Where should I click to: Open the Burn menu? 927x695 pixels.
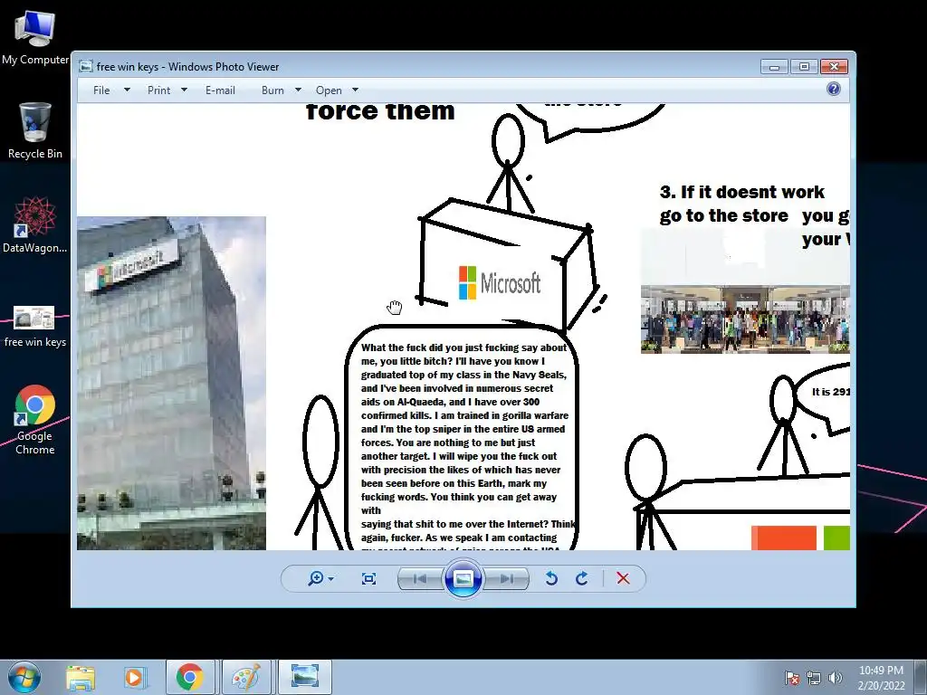[272, 90]
